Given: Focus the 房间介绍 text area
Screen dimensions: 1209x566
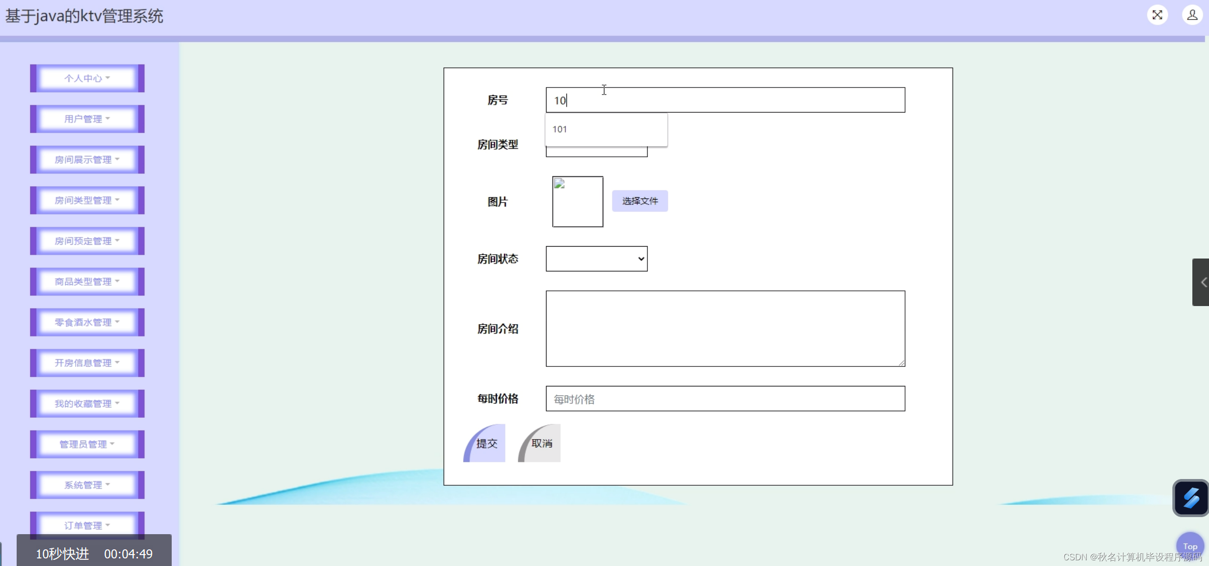Looking at the screenshot, I should 725,328.
